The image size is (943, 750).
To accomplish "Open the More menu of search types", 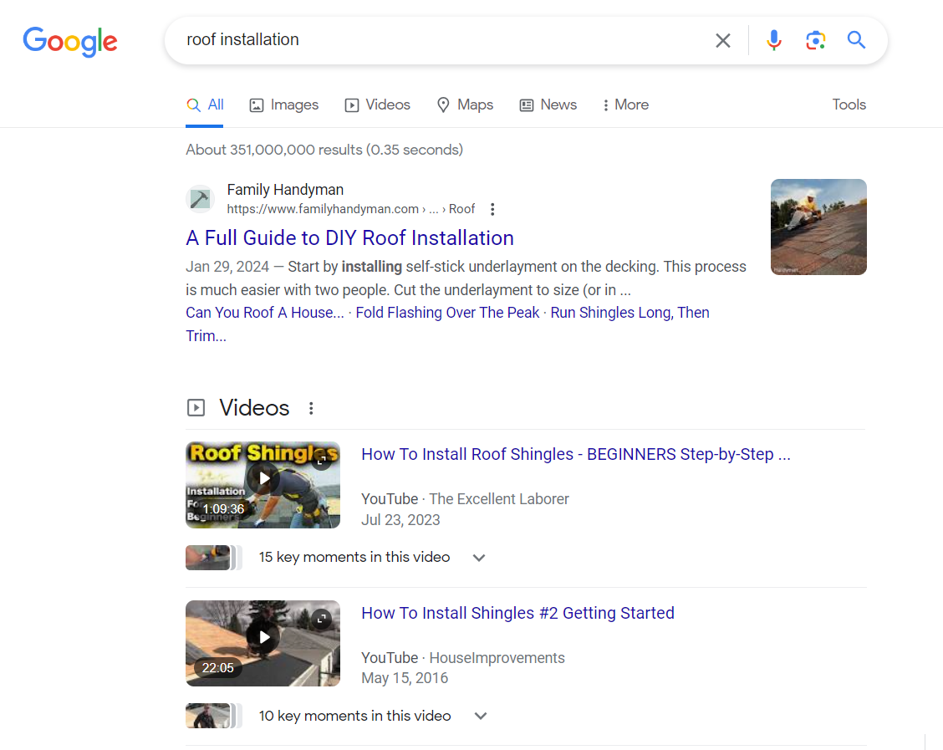I will tap(625, 105).
